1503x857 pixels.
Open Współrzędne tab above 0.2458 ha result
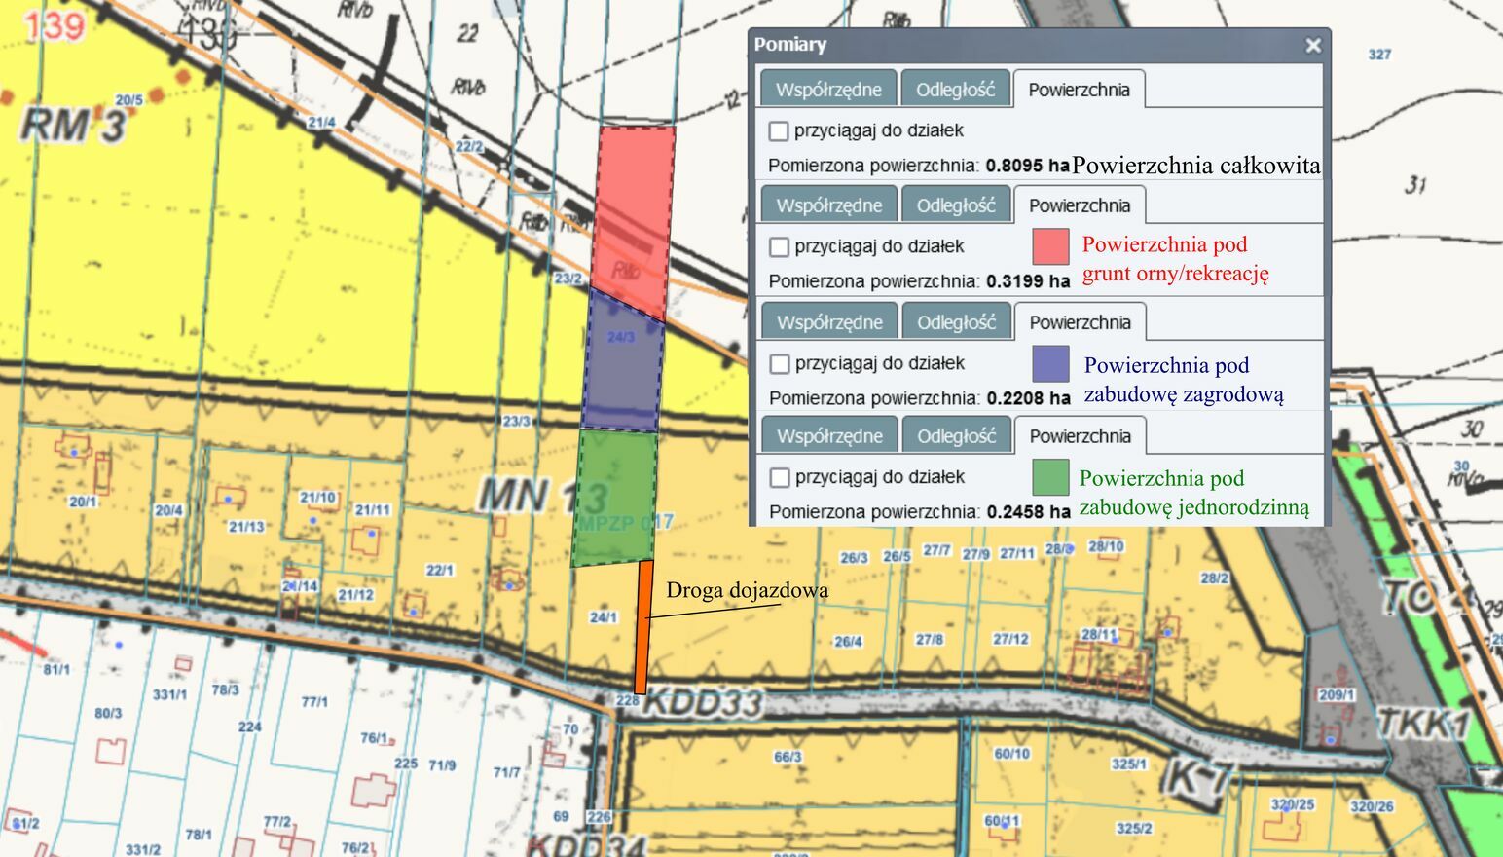tap(829, 436)
